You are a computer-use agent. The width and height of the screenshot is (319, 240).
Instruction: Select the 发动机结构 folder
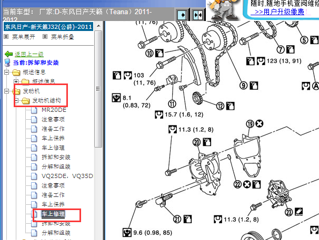coord(47,100)
